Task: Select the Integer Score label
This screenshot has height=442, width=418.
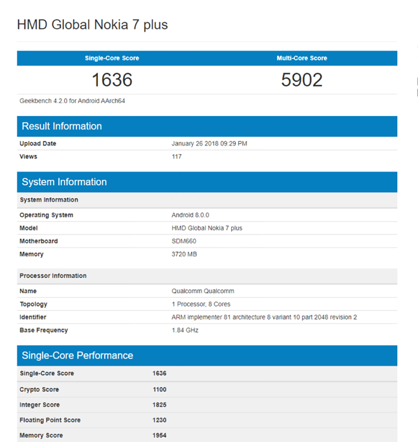Action: coord(40,405)
